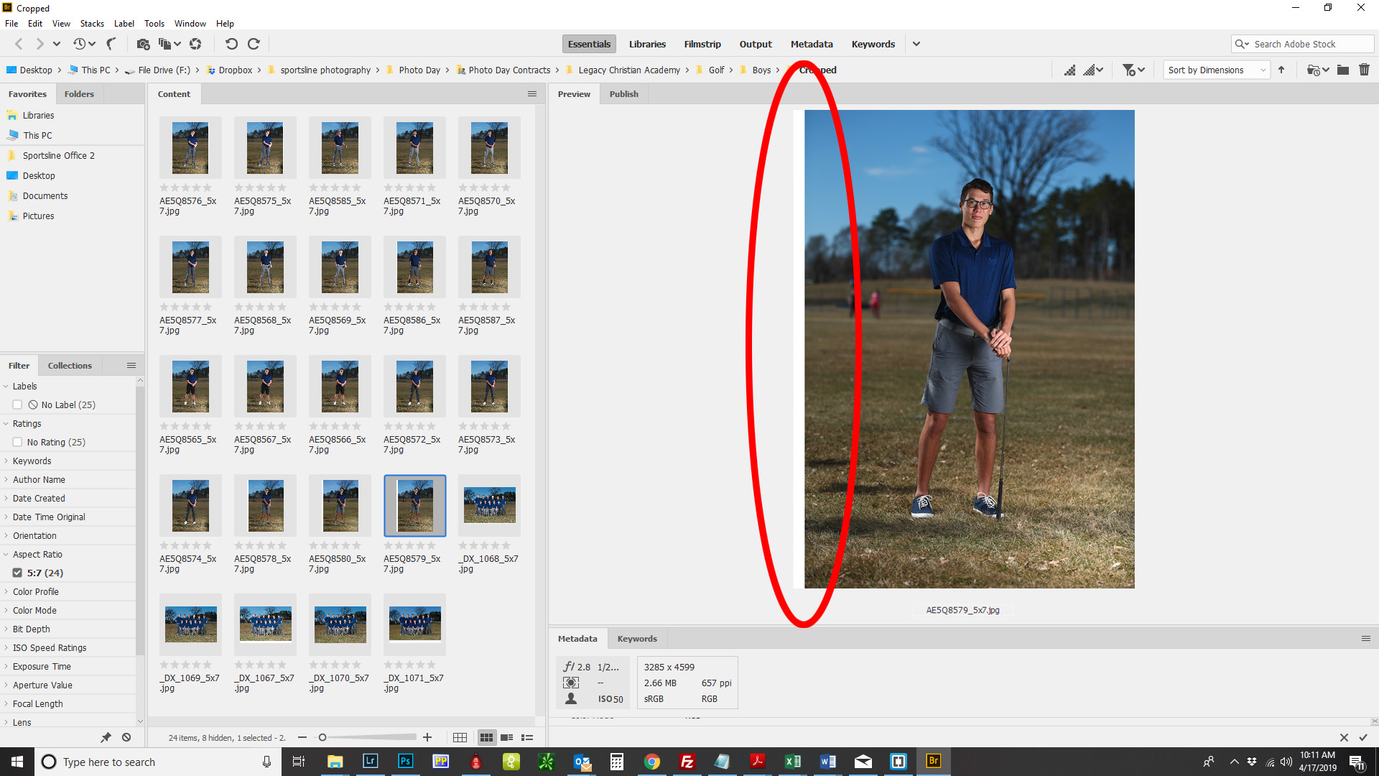This screenshot has width=1379, height=776.
Task: Delete item with trash icon
Action: pyautogui.click(x=1365, y=70)
